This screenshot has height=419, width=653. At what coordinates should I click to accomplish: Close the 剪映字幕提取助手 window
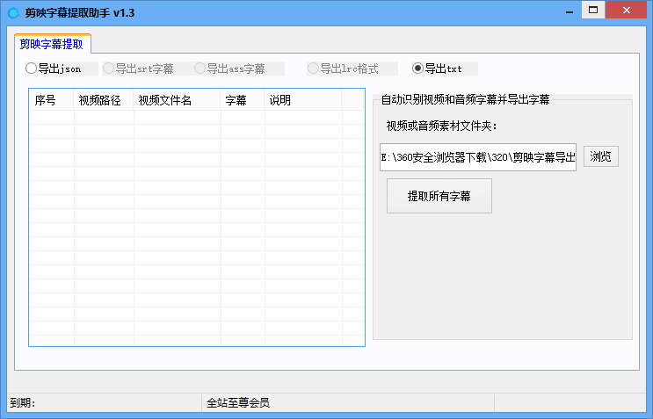pos(627,10)
